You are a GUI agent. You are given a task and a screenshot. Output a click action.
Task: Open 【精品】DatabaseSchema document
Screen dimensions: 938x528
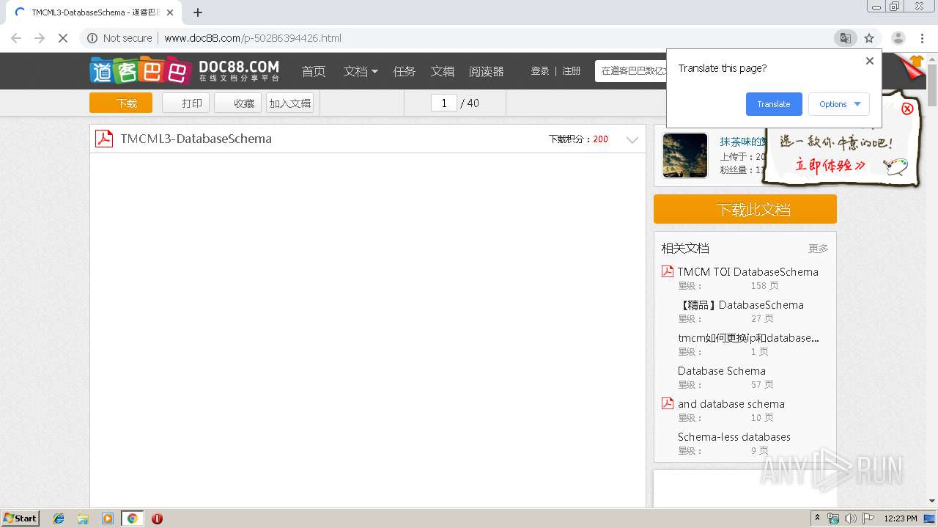click(742, 304)
